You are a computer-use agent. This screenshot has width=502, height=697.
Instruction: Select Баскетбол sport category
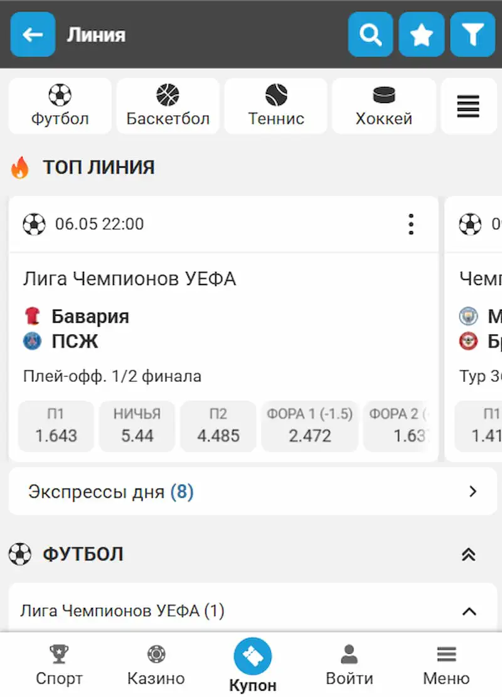168,105
